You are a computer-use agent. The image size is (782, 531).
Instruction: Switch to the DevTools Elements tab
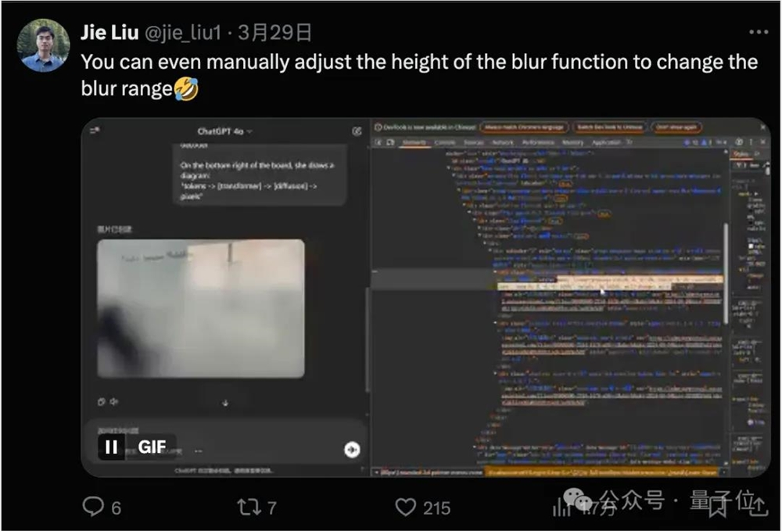point(414,142)
